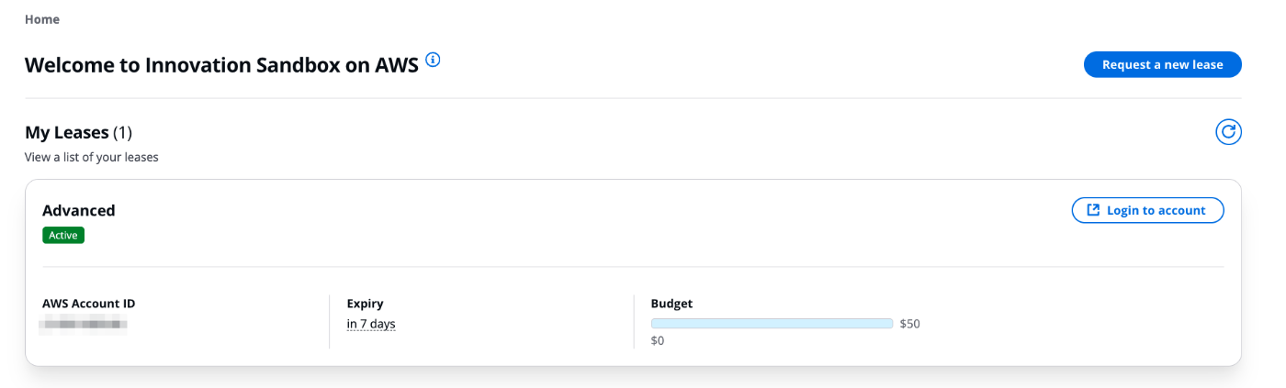Refresh the My Leases list
The width and height of the screenshot is (1286, 388).
[x=1228, y=132]
